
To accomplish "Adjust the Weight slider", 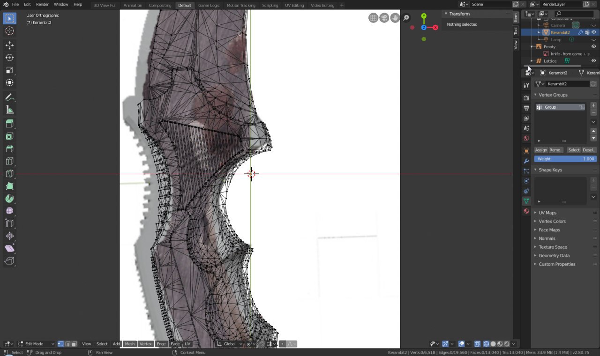I will tap(565, 159).
